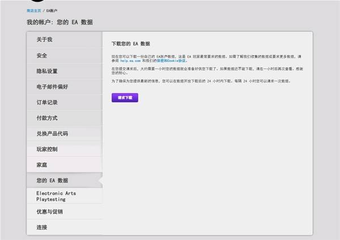Open the 关于我 sidebar section
Image resolution: width=340 pixels, height=240 pixels.
(x=65, y=40)
